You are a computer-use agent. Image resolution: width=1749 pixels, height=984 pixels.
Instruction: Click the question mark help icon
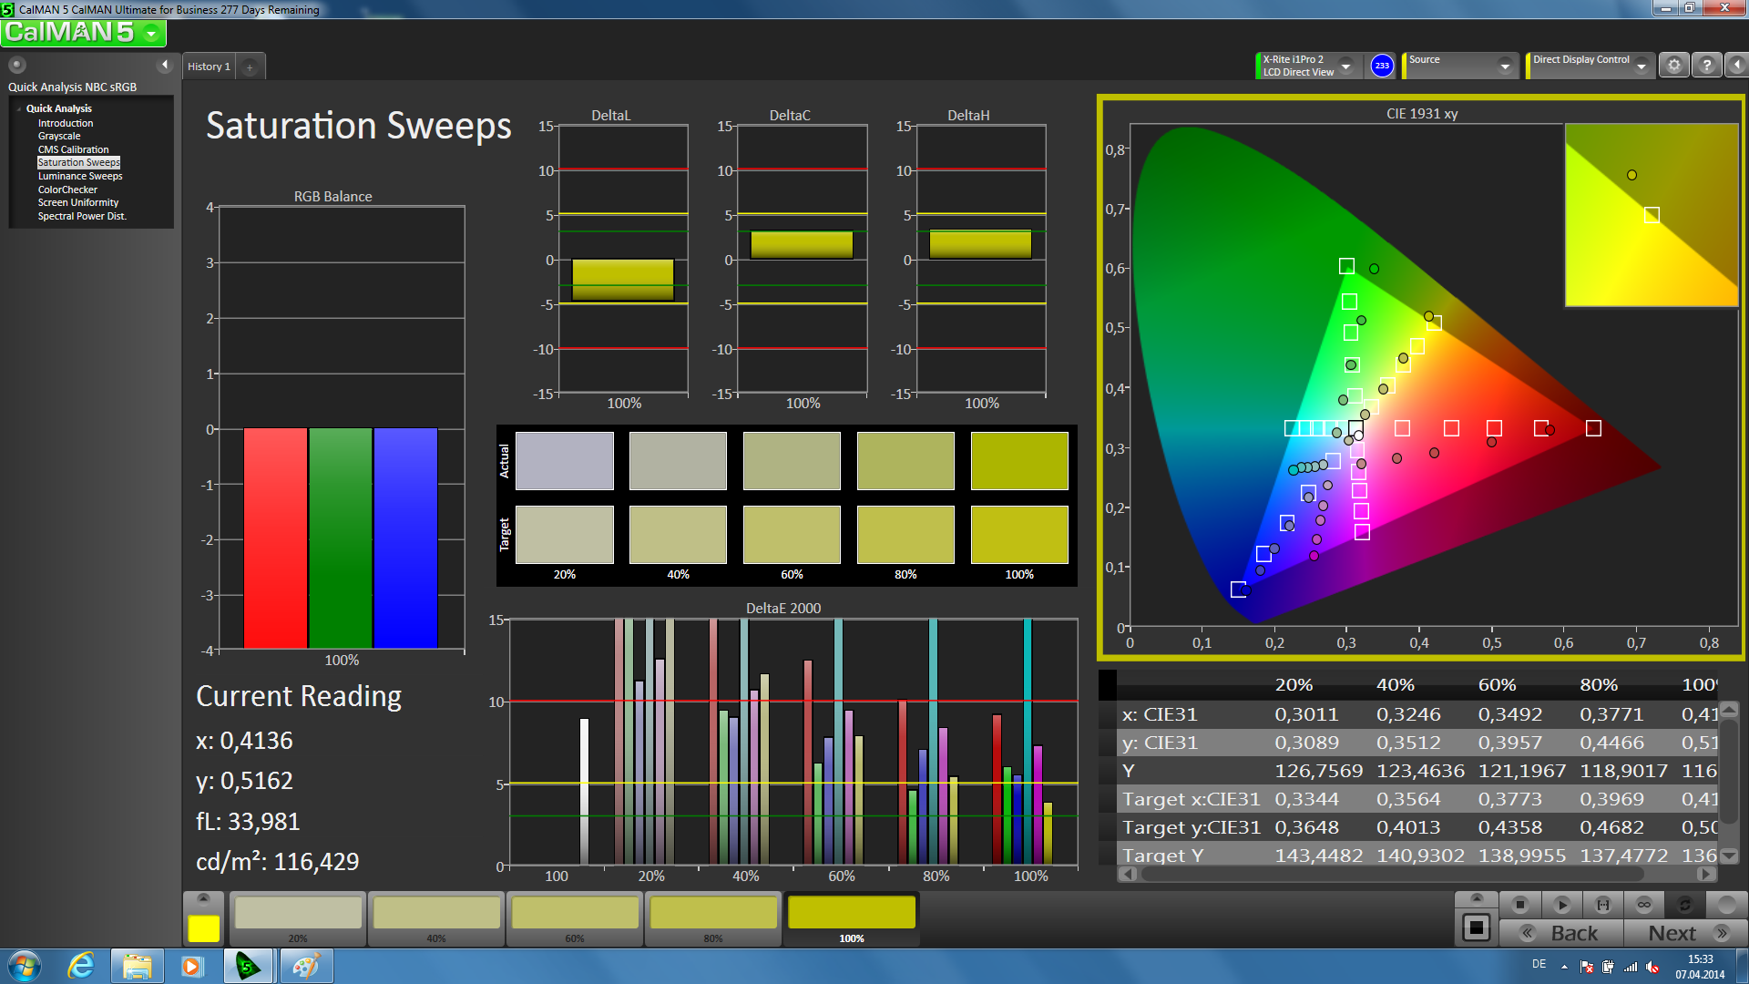coord(1707,66)
